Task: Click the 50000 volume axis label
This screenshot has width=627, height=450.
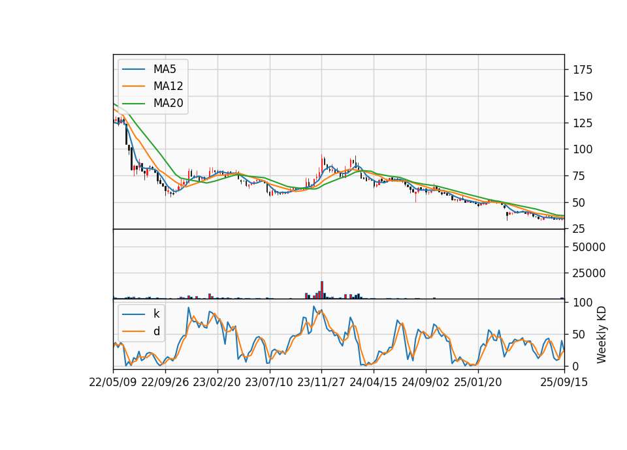Action: point(589,247)
